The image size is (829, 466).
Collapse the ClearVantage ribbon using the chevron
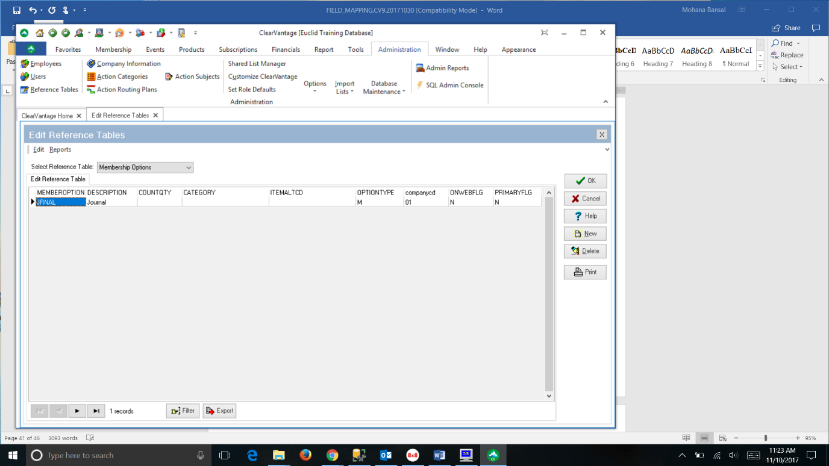(605, 102)
